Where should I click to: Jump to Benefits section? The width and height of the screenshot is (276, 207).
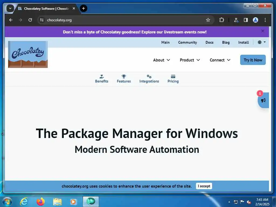click(x=102, y=79)
